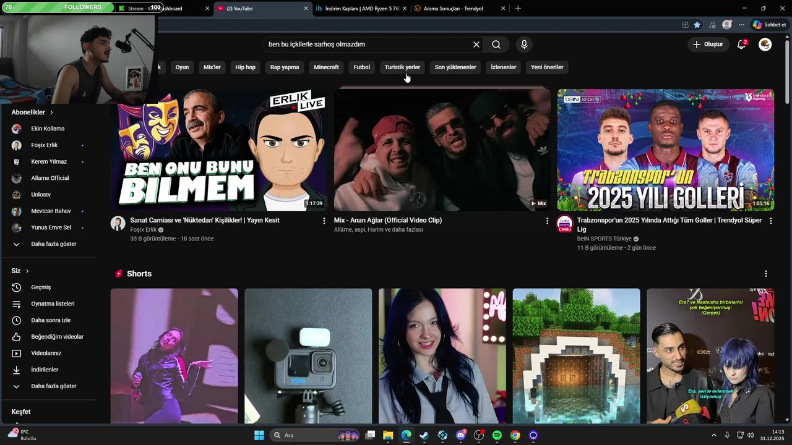
Task: Open the Siz section heading
Action: point(20,271)
